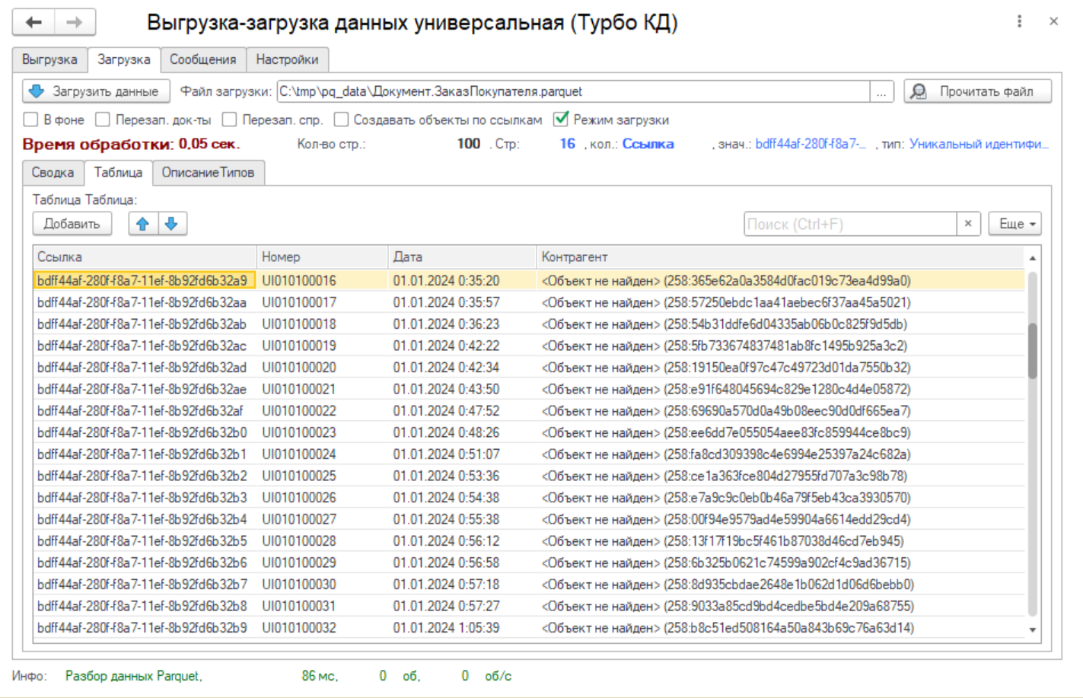Open the ОписаниеТипов tab
The width and height of the screenshot is (1083, 698).
click(208, 173)
